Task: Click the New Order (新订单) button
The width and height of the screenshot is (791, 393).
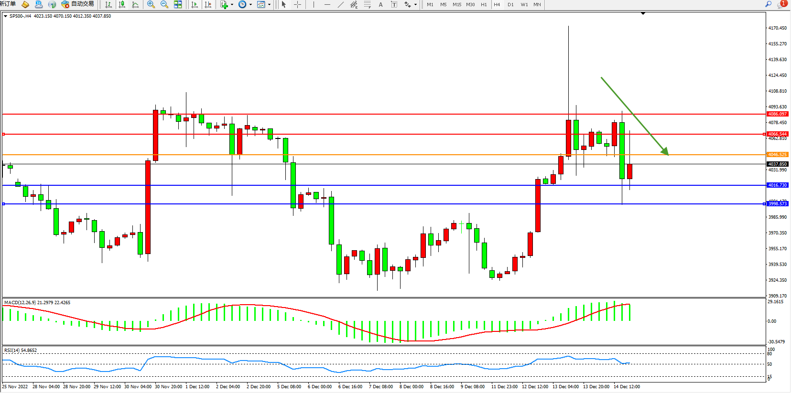Action: tap(8, 4)
